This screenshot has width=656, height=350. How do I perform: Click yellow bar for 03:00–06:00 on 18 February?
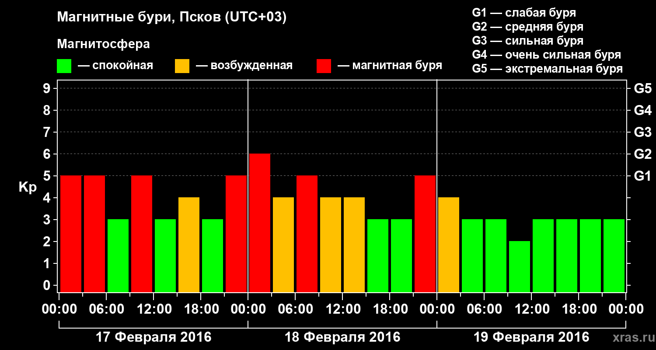283,245
